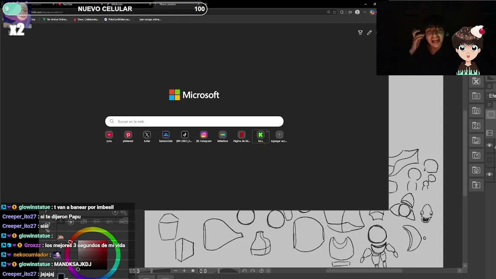
Task: Open the Página de inicio Netflix shortcut
Action: 241,136
